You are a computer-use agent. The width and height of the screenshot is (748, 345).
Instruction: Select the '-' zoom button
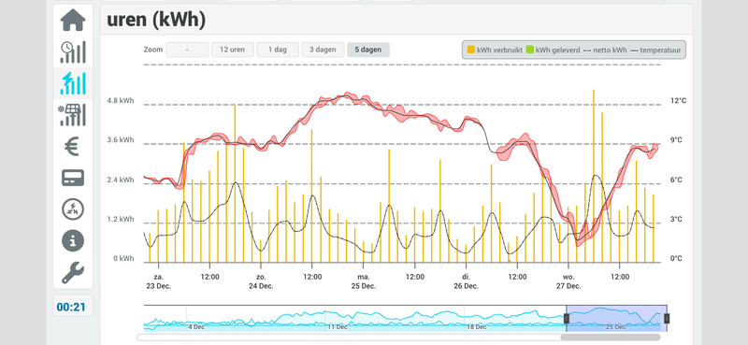(187, 50)
